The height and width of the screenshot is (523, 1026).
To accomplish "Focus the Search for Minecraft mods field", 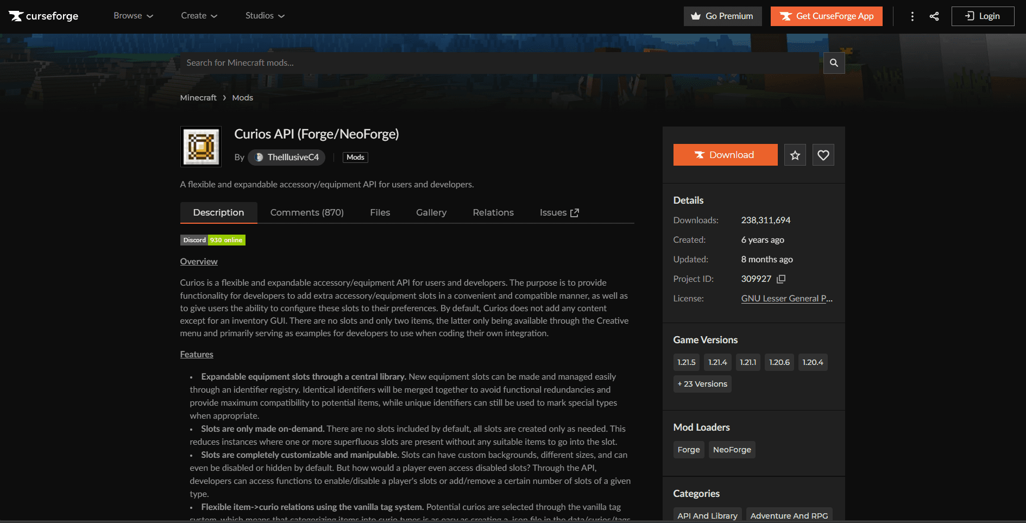I will click(x=500, y=63).
